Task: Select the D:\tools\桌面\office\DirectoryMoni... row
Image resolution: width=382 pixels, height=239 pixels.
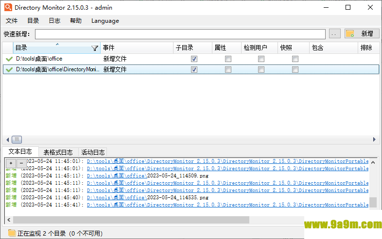Action: click(191, 69)
